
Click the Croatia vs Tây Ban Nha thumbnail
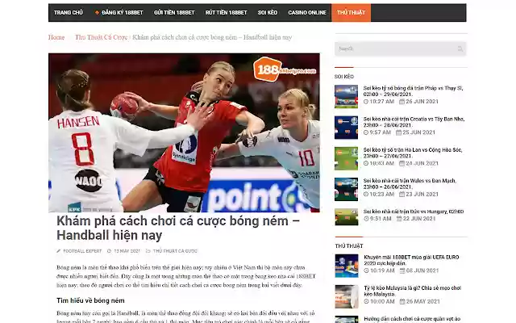tap(346, 128)
